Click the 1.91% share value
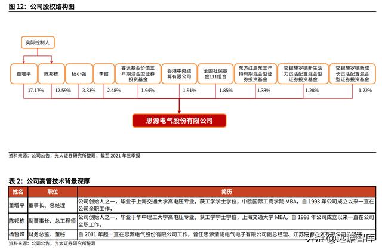 coord(190,91)
